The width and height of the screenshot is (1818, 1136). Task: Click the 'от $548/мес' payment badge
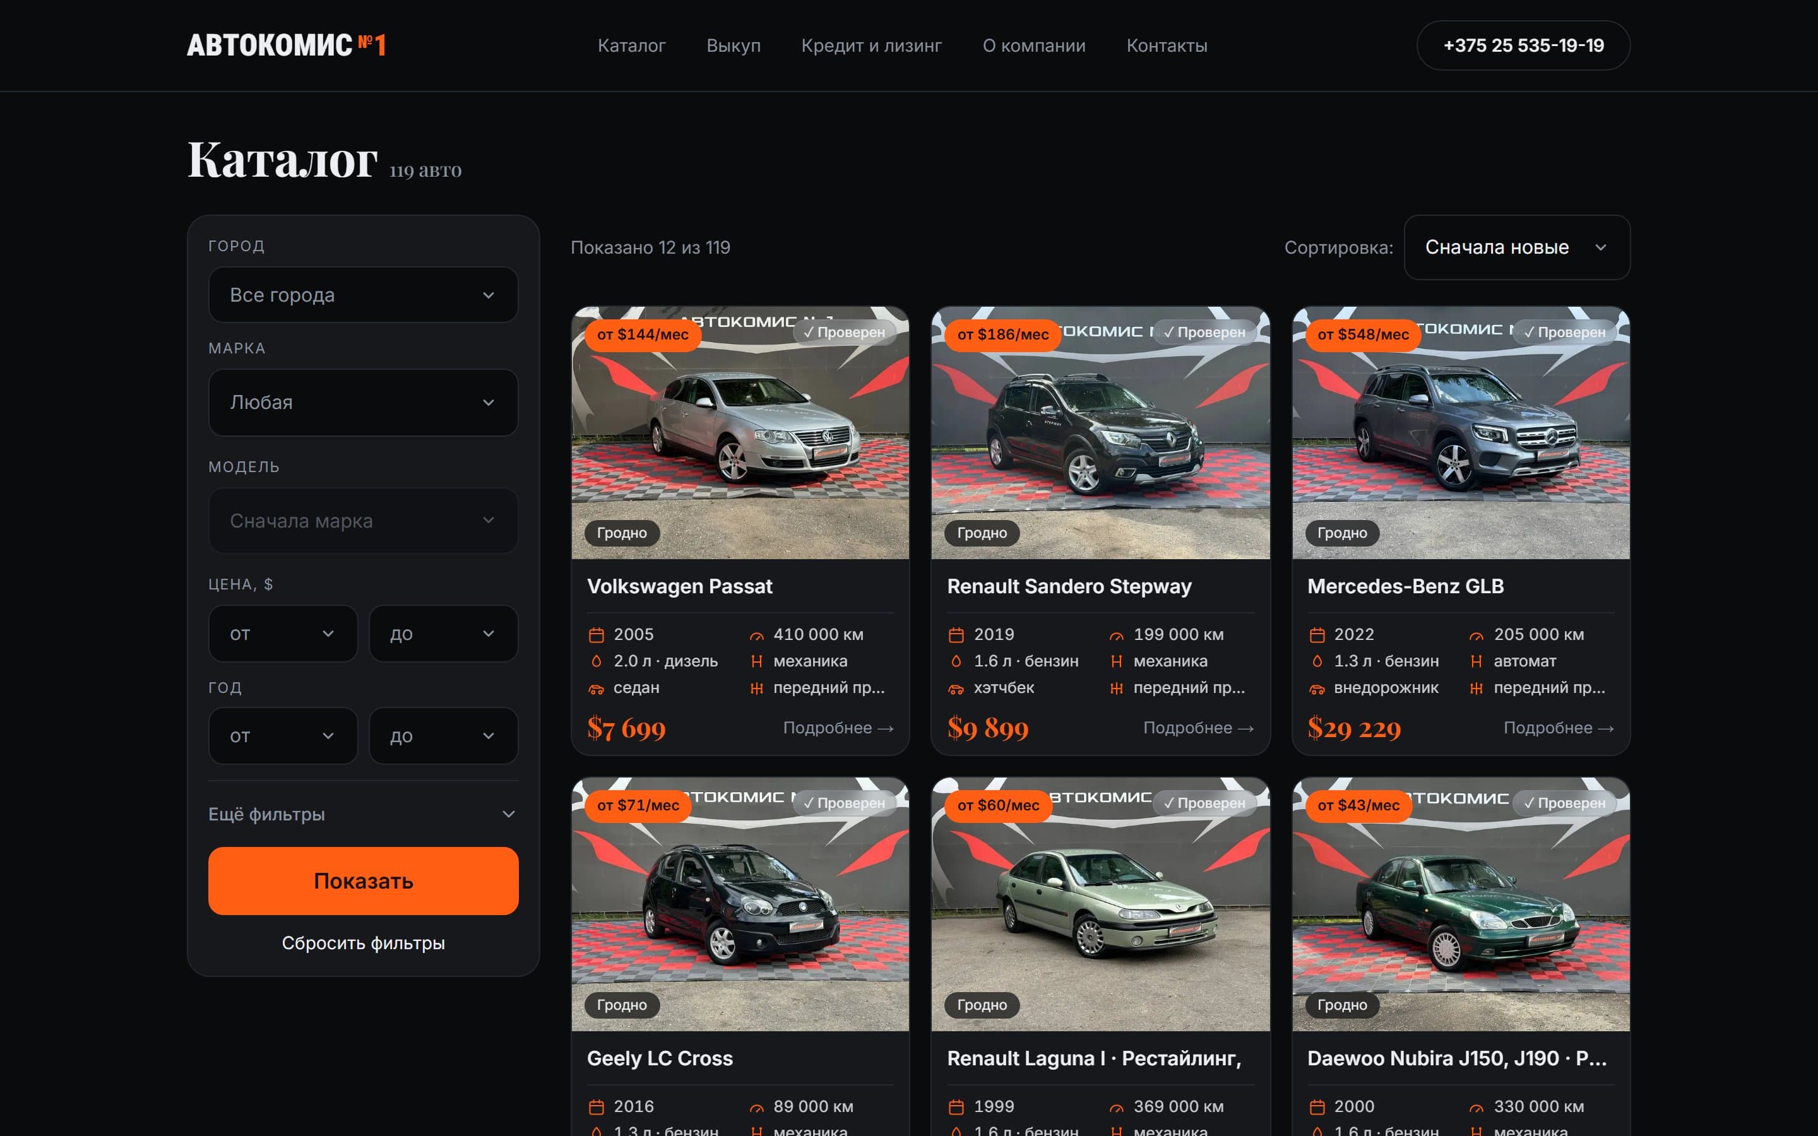click(x=1363, y=334)
